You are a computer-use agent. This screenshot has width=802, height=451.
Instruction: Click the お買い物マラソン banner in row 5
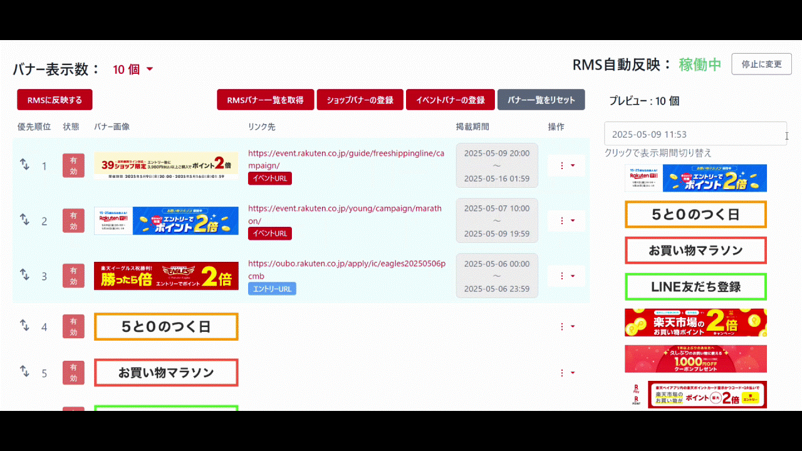click(x=166, y=373)
